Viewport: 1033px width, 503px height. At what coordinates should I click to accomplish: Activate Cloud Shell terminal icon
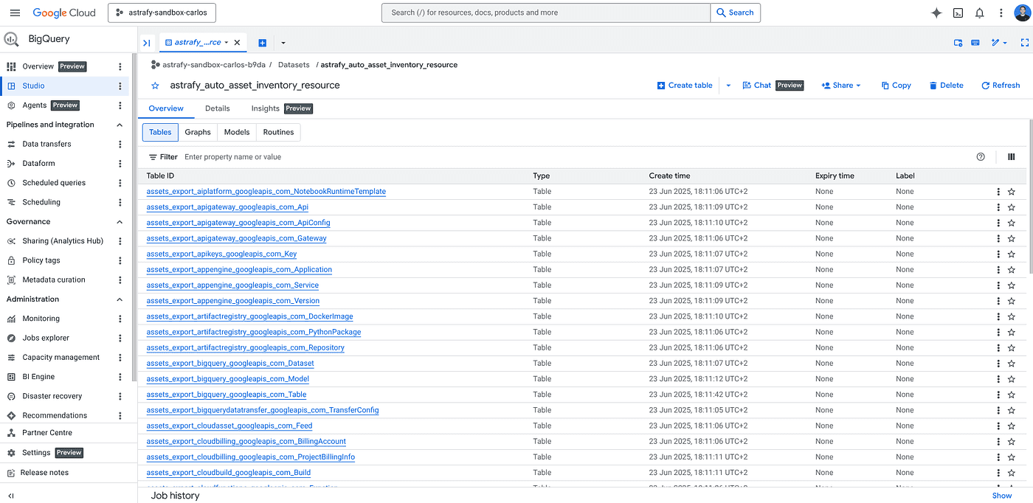pyautogui.click(x=958, y=13)
